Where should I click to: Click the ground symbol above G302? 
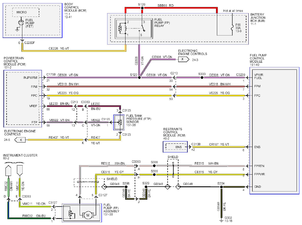pyautogui.click(x=221, y=220)
